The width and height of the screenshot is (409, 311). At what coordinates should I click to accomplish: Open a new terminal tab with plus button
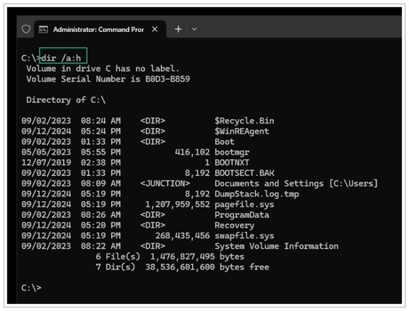[178, 29]
